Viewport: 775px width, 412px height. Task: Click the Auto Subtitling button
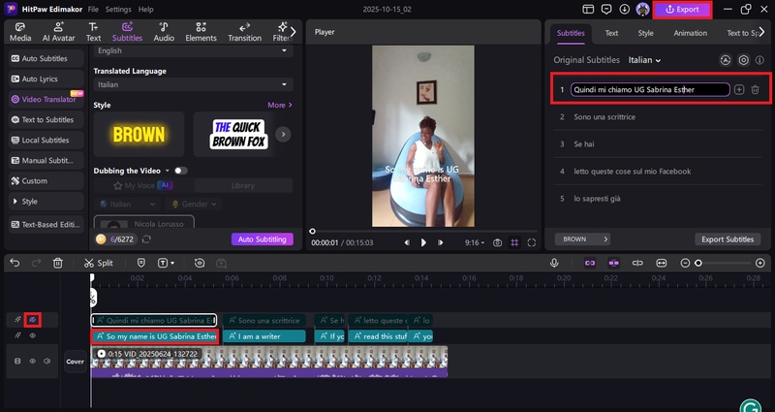click(x=261, y=238)
